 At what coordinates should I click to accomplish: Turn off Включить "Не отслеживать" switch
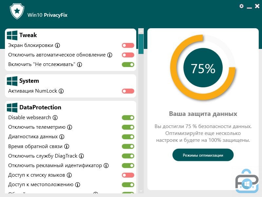(x=128, y=64)
